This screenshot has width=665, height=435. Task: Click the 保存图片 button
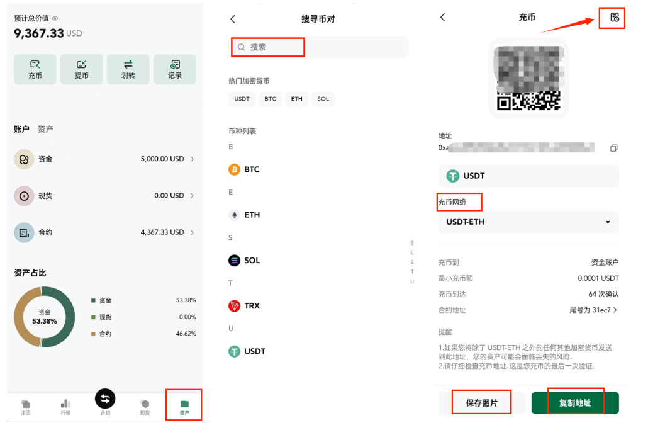[482, 403]
